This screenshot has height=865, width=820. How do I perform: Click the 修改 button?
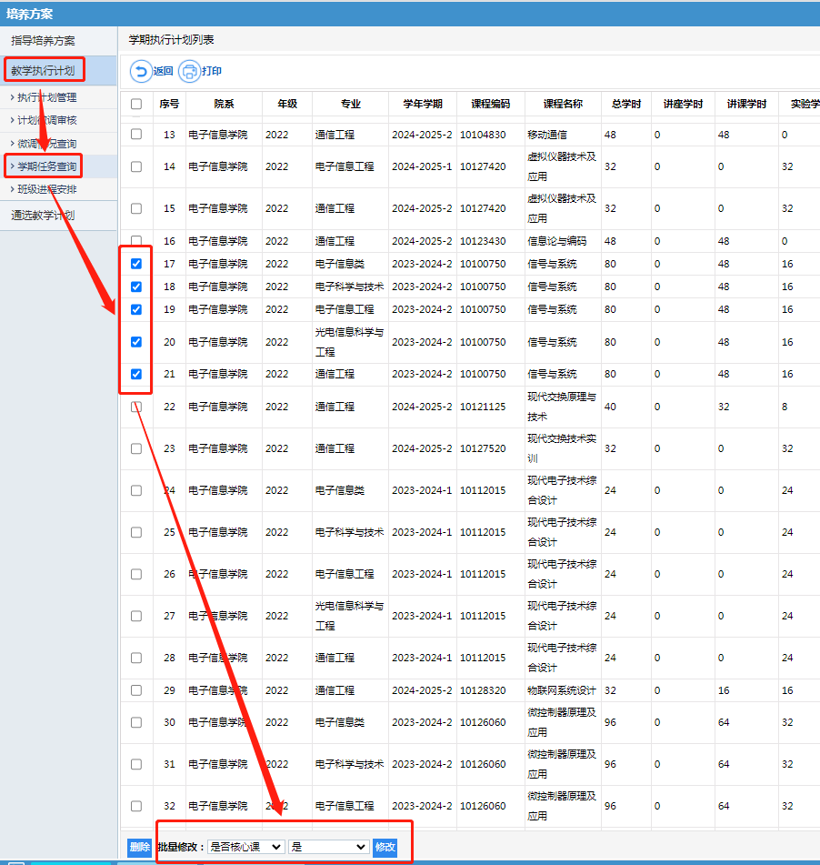pyautogui.click(x=385, y=847)
